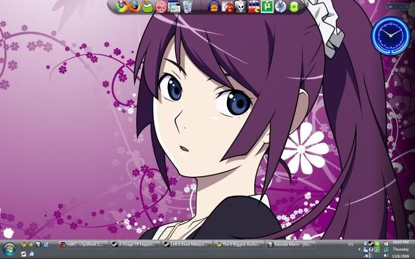Click the green quick launch icon
The image size is (415, 259).
tap(31, 245)
